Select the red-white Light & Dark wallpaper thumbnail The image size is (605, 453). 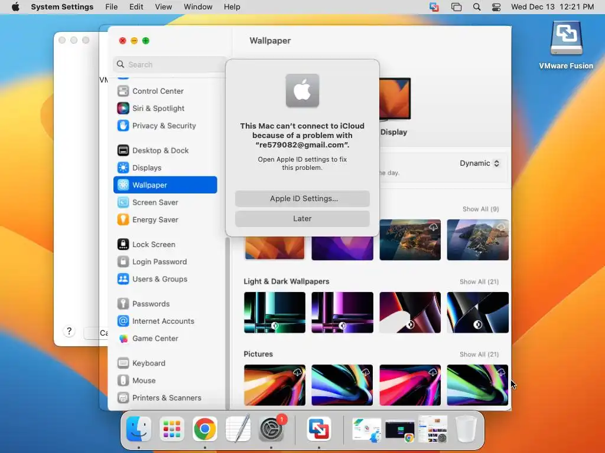coord(410,313)
